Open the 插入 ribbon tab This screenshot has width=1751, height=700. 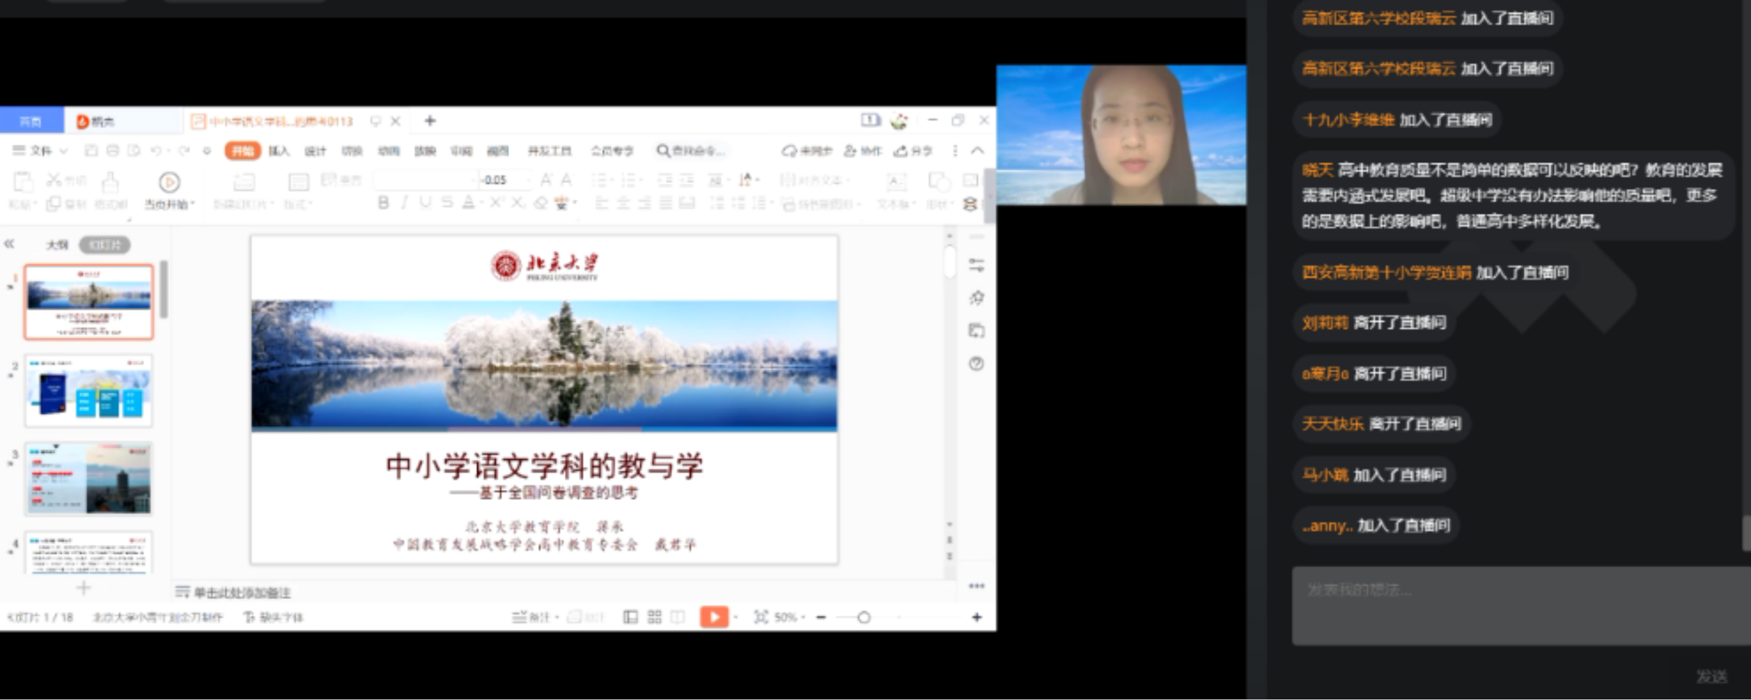coord(278,150)
